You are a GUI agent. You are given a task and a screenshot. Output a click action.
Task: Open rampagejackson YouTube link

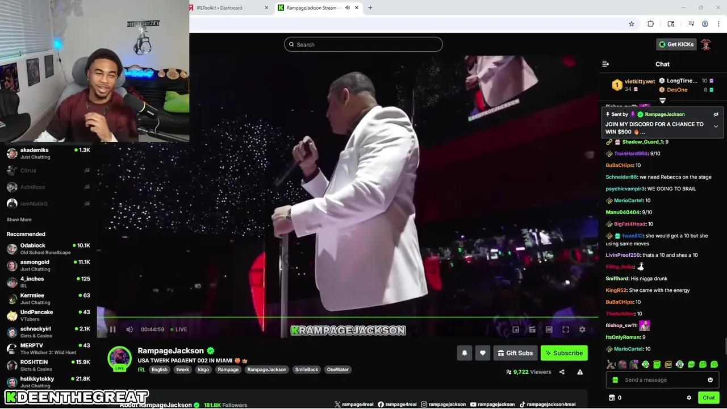click(492, 404)
